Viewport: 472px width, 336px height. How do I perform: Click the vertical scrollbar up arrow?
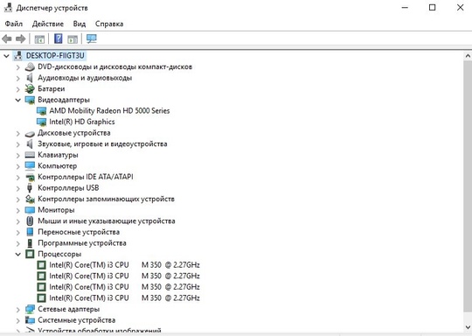468,56
